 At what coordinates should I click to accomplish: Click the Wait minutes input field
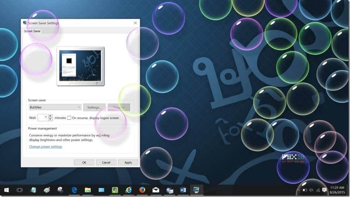[43, 117]
